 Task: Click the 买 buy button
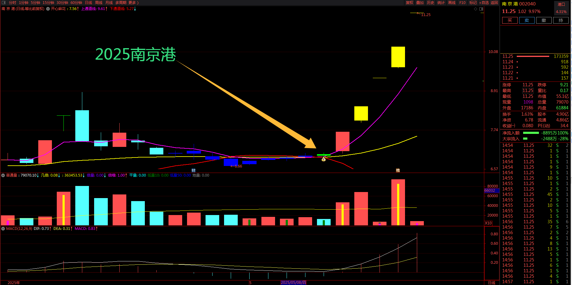(x=510, y=20)
